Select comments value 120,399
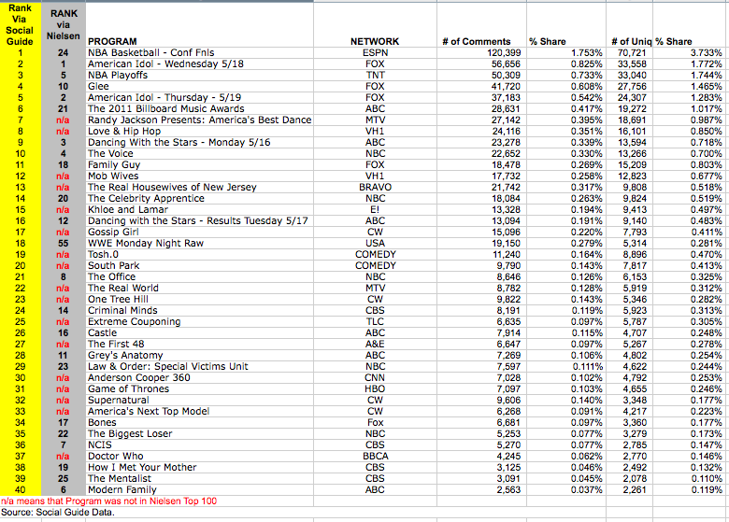Image resolution: width=729 pixels, height=522 pixels. 481,52
